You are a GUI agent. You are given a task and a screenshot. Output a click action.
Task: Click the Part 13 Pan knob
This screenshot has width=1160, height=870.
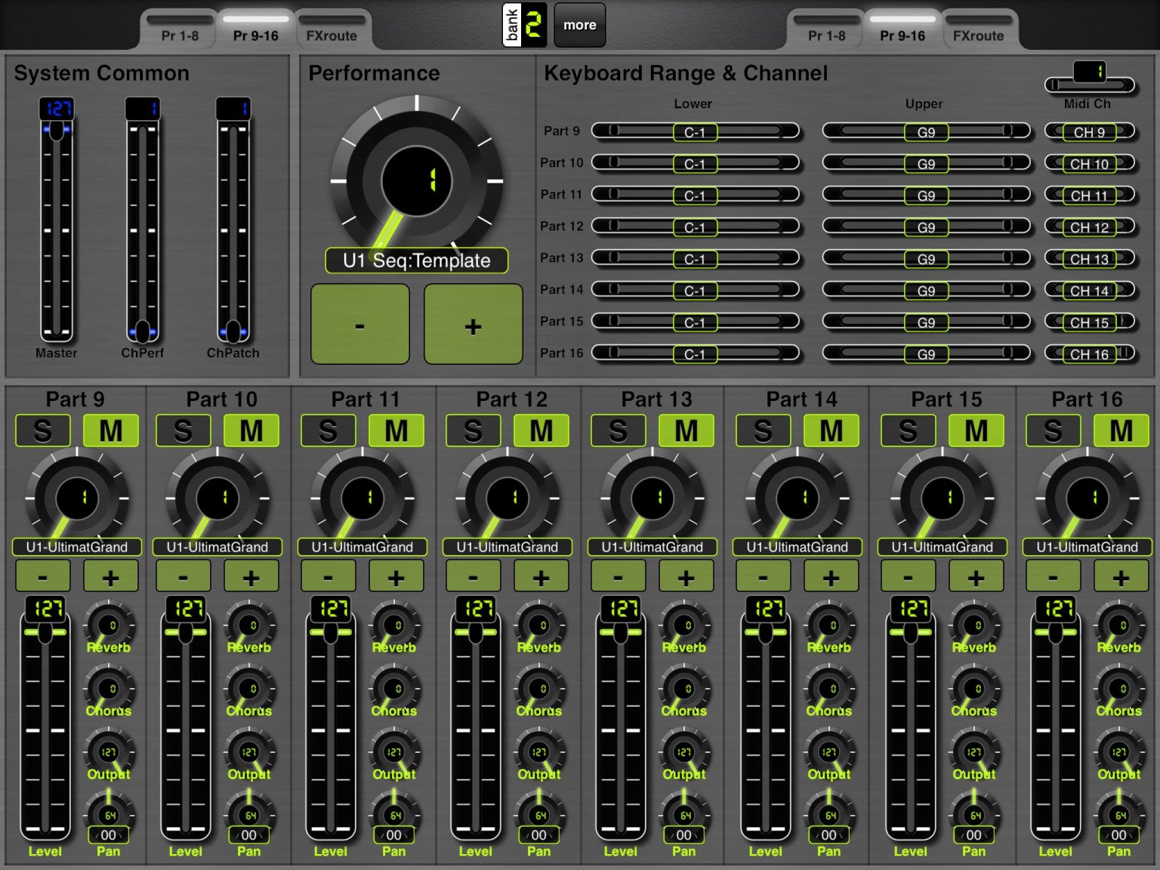tap(684, 814)
